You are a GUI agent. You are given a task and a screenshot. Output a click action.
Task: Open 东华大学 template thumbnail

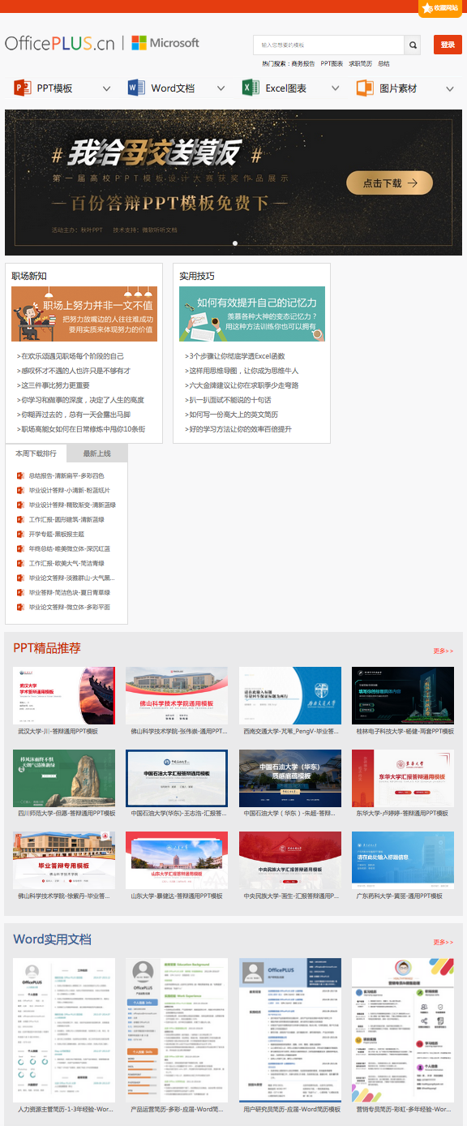pyautogui.click(x=403, y=778)
